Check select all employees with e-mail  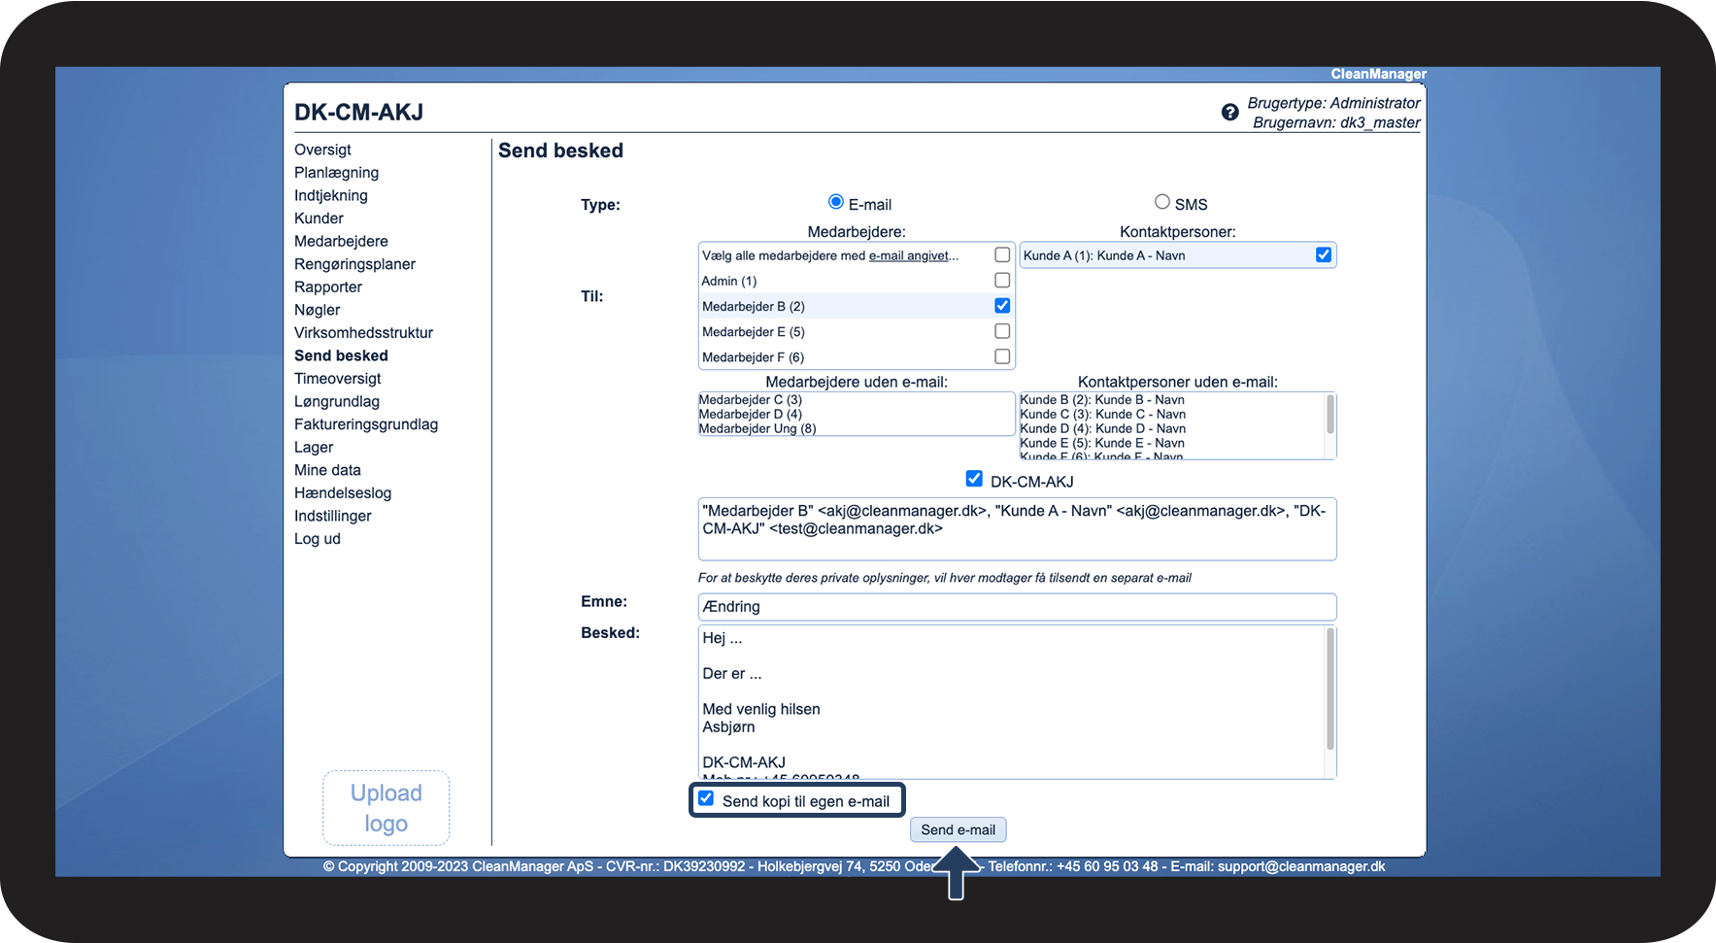tap(1002, 254)
